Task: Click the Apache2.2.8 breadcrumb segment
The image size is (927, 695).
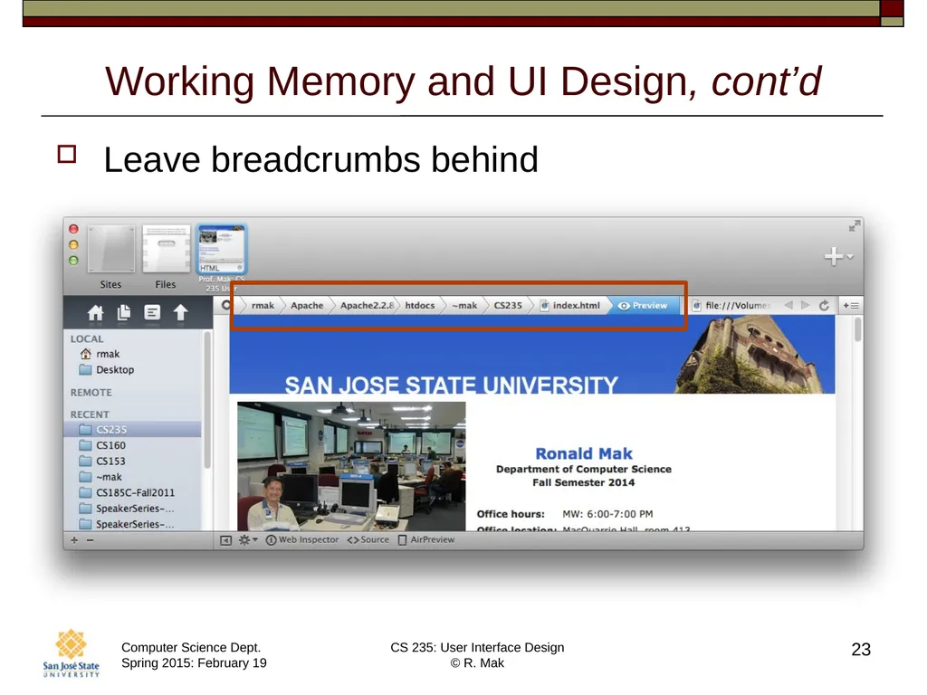Action: pos(367,306)
